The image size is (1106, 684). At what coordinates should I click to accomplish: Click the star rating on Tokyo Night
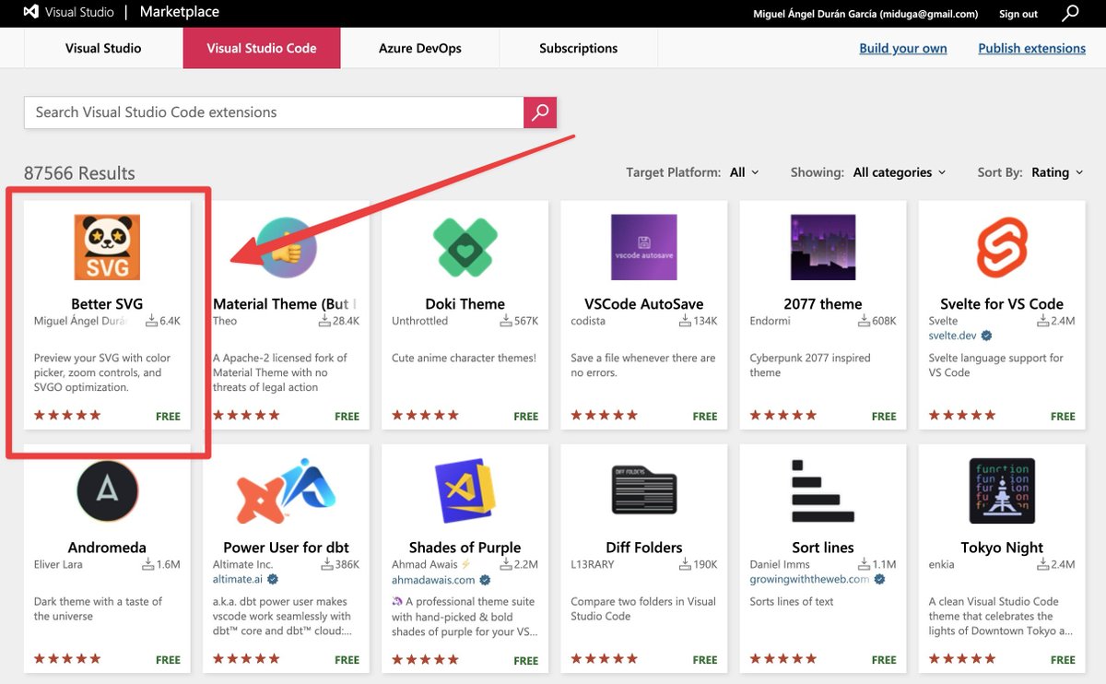[962, 659]
